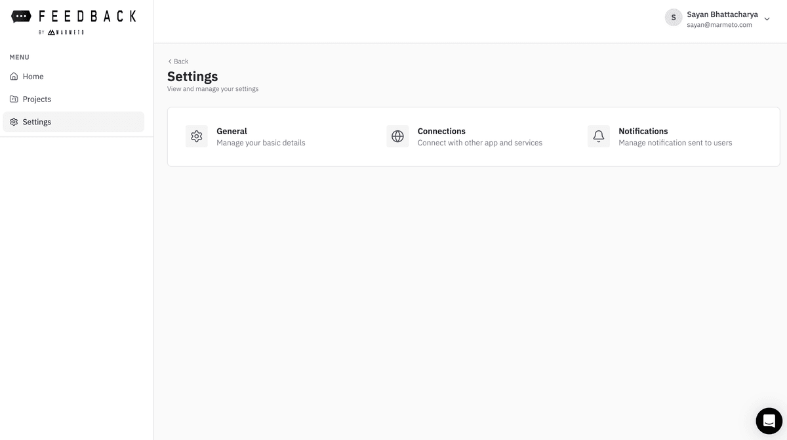Viewport: 787px width, 440px height.
Task: Expand the user account dropdown chevron
Action: [767, 19]
